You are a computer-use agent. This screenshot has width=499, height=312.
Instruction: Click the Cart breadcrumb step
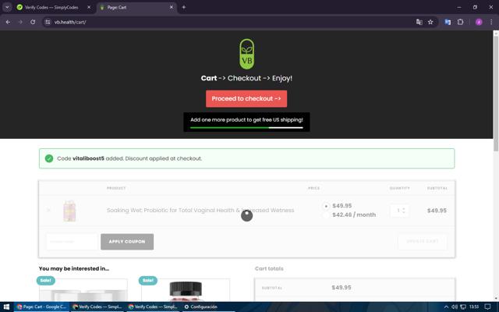point(209,78)
